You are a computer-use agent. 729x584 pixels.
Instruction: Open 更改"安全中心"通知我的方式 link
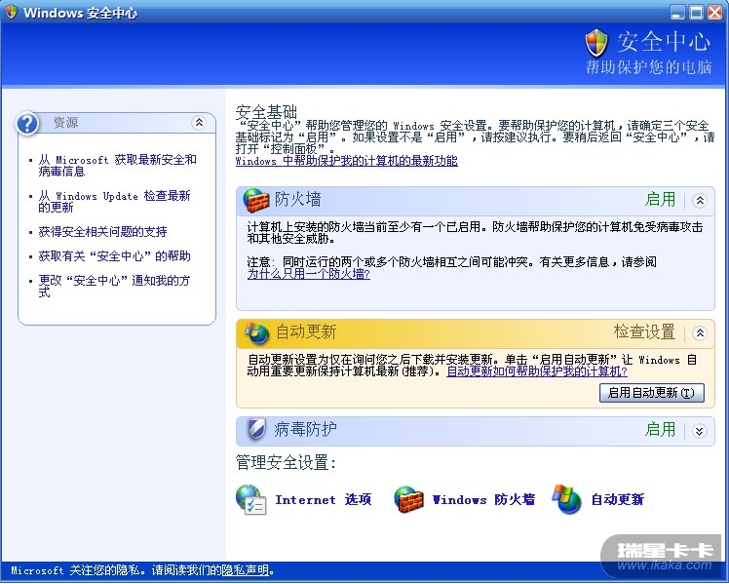(x=114, y=286)
